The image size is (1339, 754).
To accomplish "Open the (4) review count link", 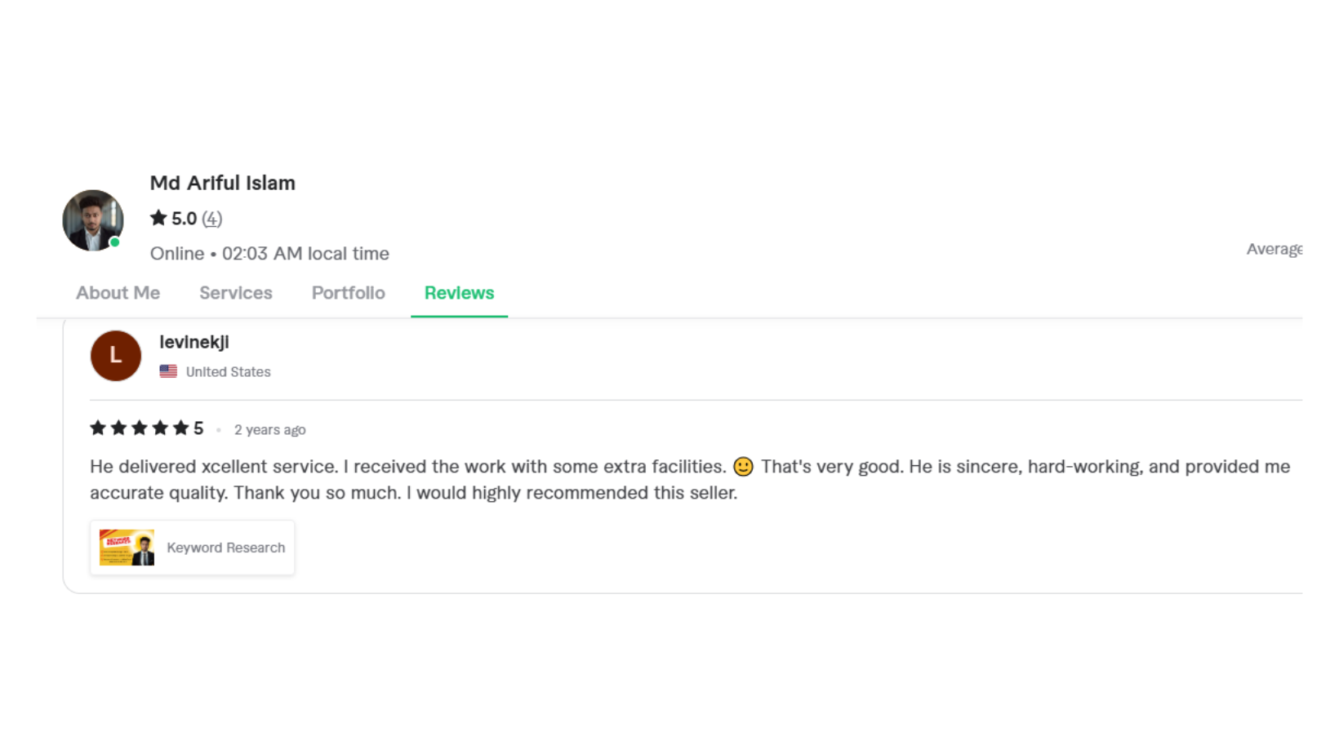I will (x=212, y=219).
